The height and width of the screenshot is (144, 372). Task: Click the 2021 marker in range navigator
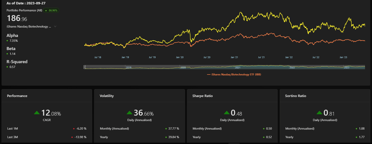tap(238, 68)
